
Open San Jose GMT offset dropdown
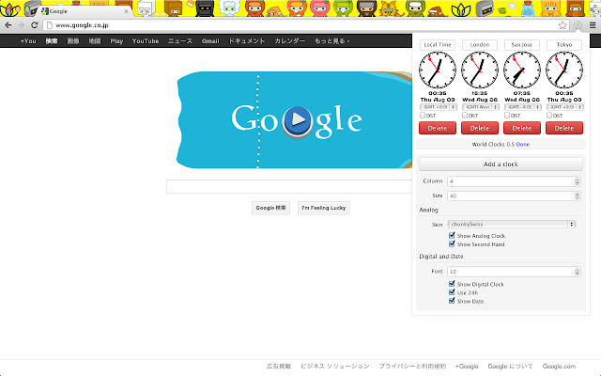(522, 107)
